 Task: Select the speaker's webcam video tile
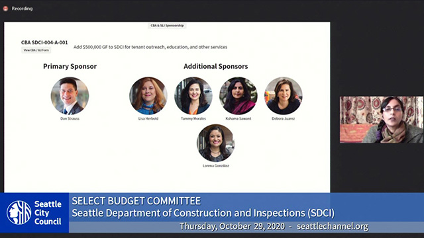(382, 120)
